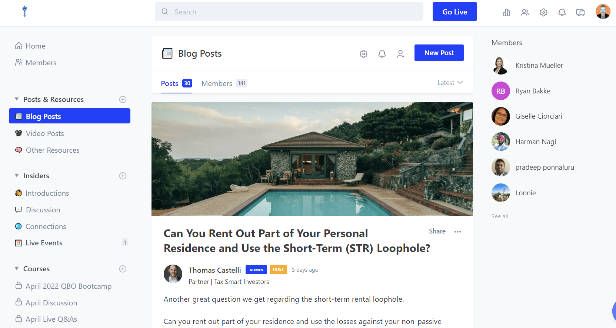Screen dimensions: 616x328
Task: Open the chat messages icon
Action: tap(580, 13)
